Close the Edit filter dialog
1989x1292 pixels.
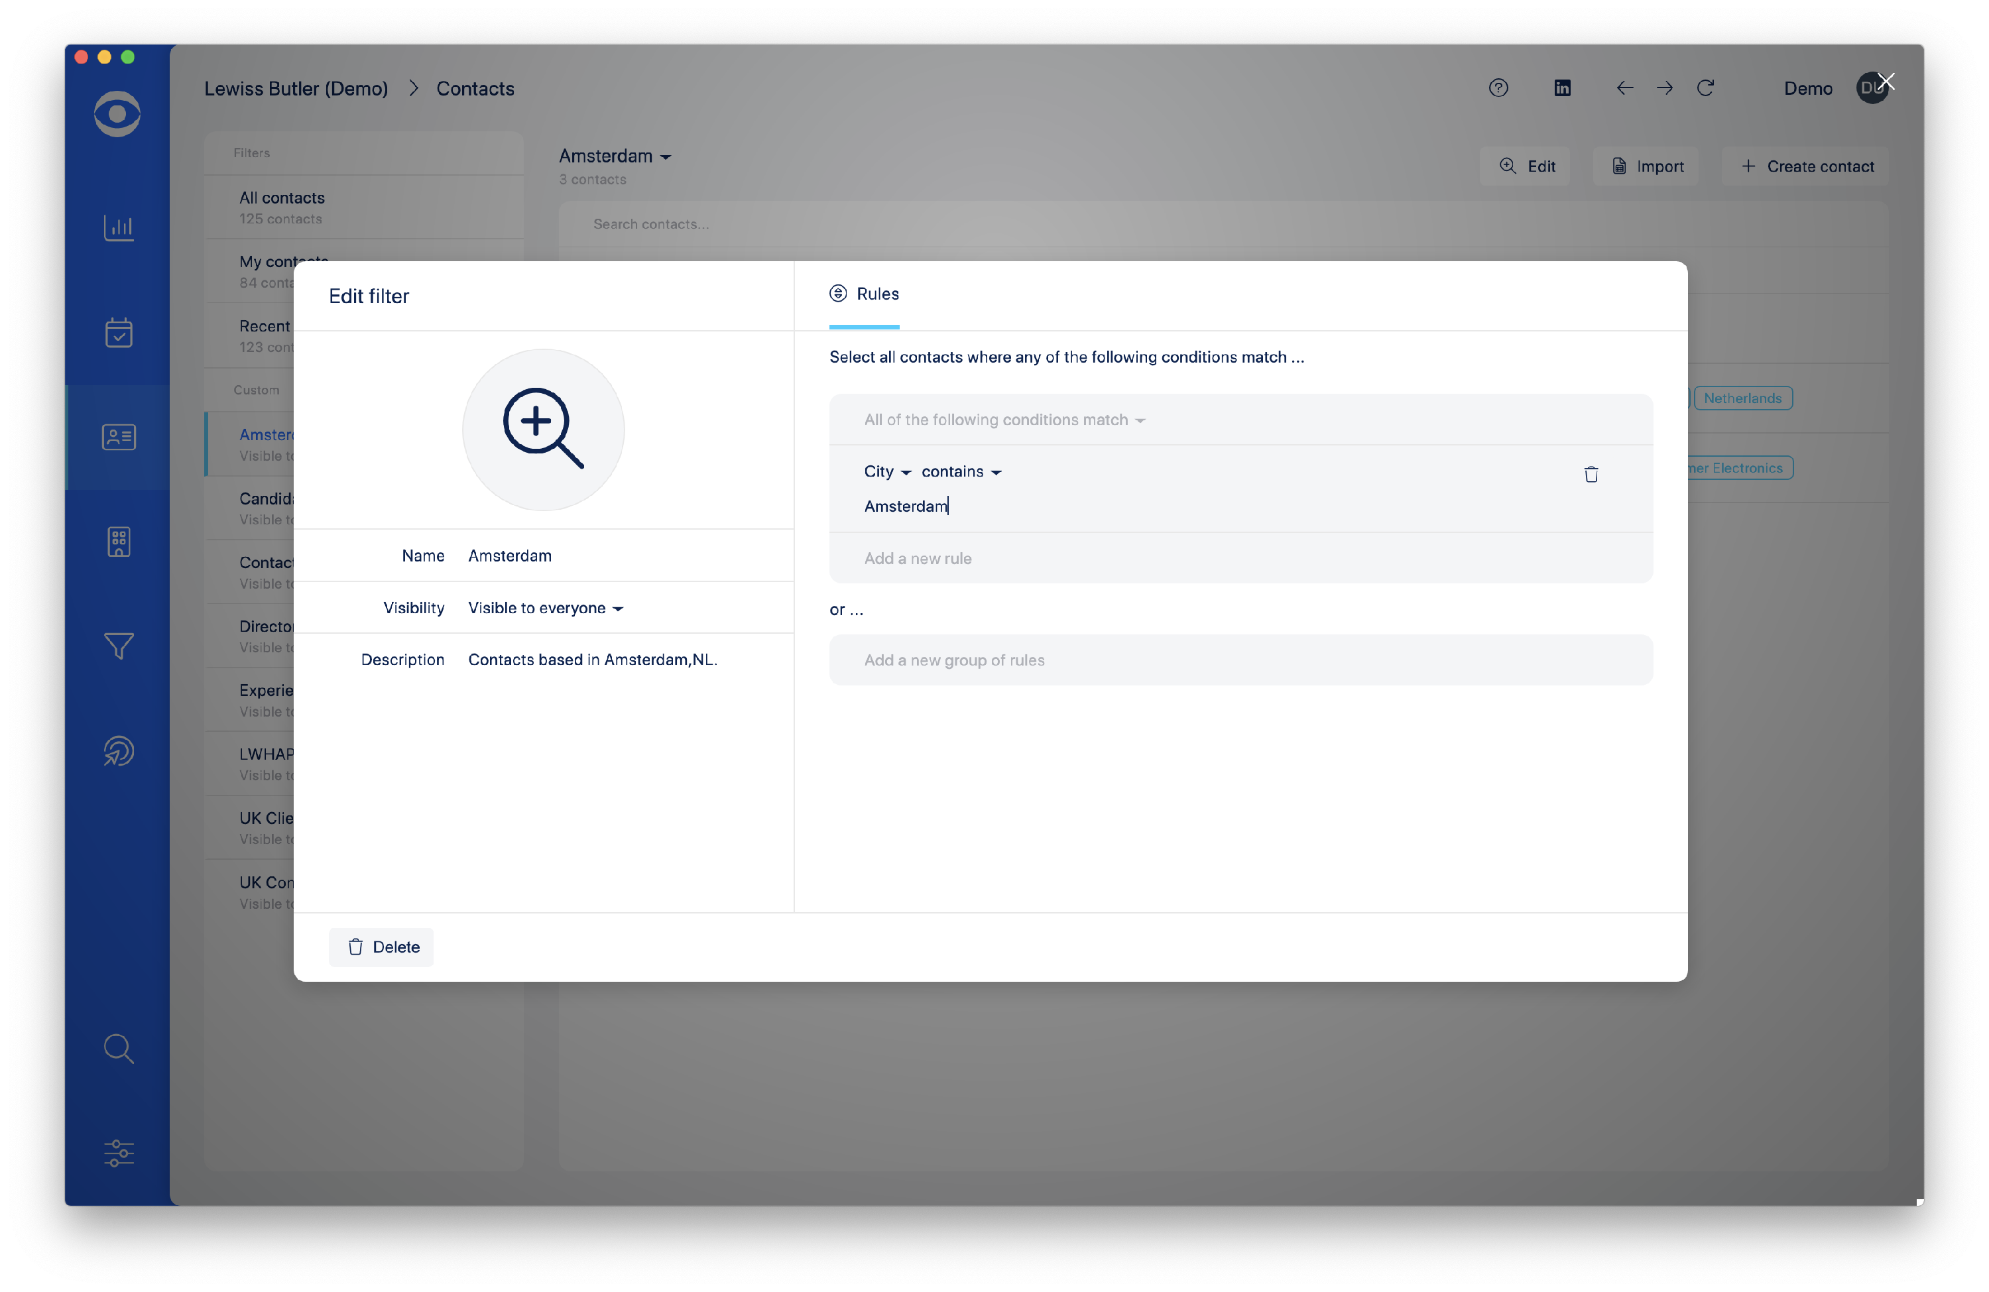coord(1886,82)
